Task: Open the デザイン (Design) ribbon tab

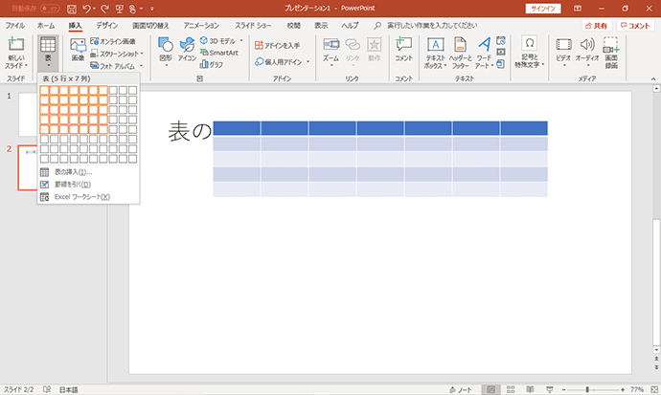Action: pos(107,26)
